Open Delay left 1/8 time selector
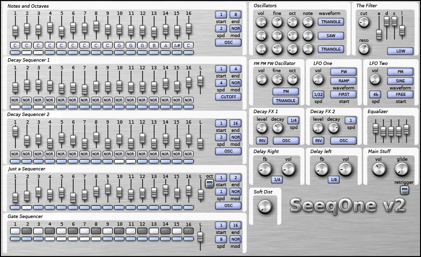This screenshot has width=421, height=257. tap(334, 180)
